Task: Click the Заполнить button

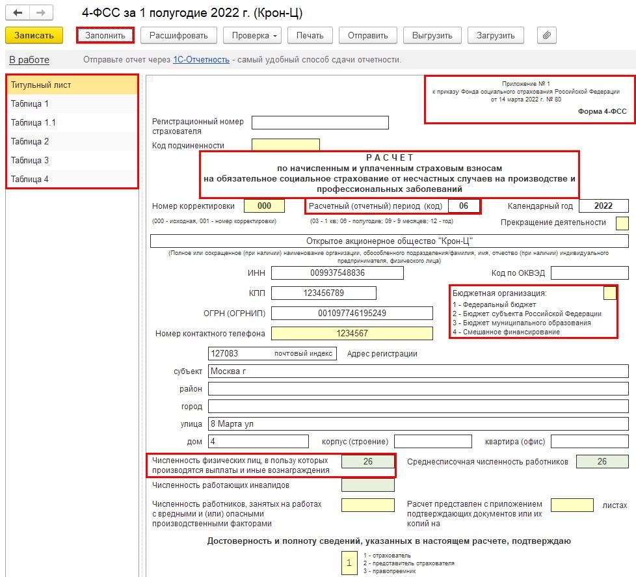Action: click(105, 35)
